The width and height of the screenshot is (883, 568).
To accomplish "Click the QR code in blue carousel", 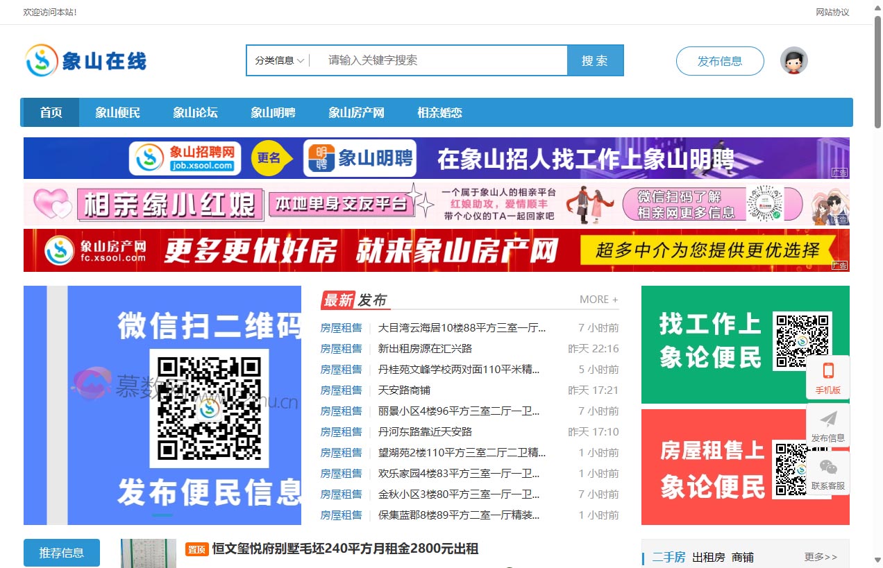I will (209, 408).
